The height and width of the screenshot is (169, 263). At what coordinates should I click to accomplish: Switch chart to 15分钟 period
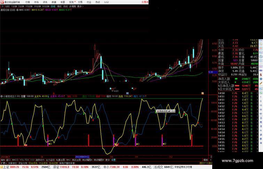pos(29,6)
